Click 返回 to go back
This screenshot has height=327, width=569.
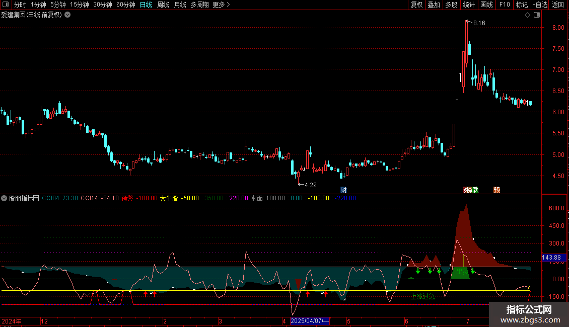point(558,5)
